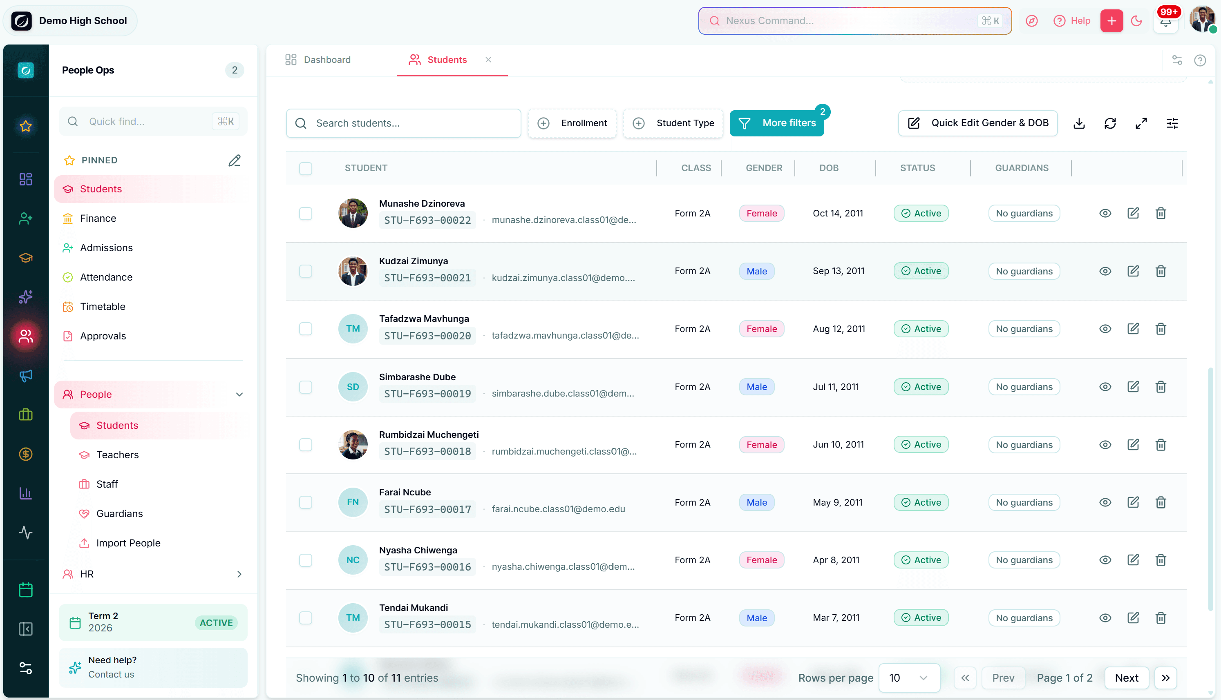Refresh the students table
Viewport: 1221px width, 700px height.
[1110, 123]
